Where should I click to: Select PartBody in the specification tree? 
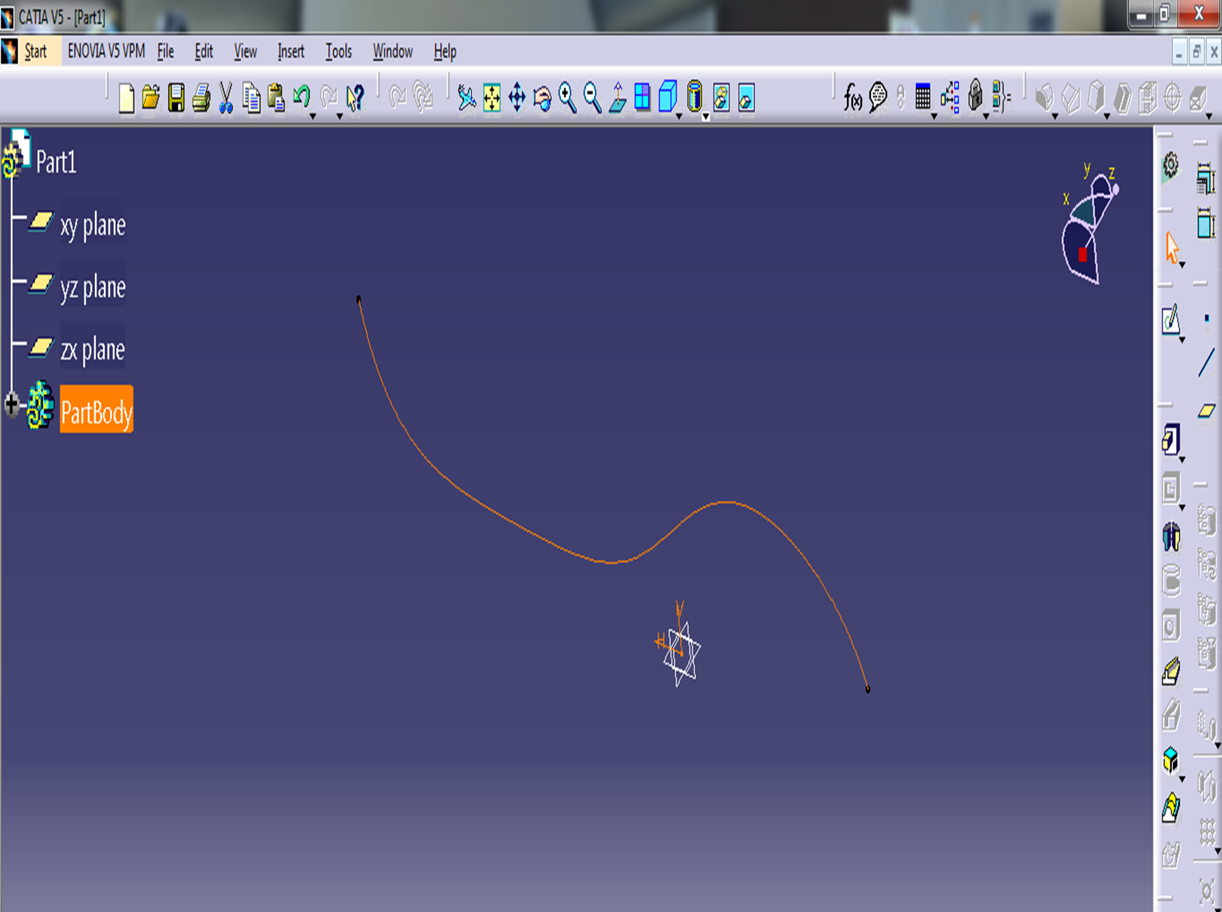[x=95, y=411]
